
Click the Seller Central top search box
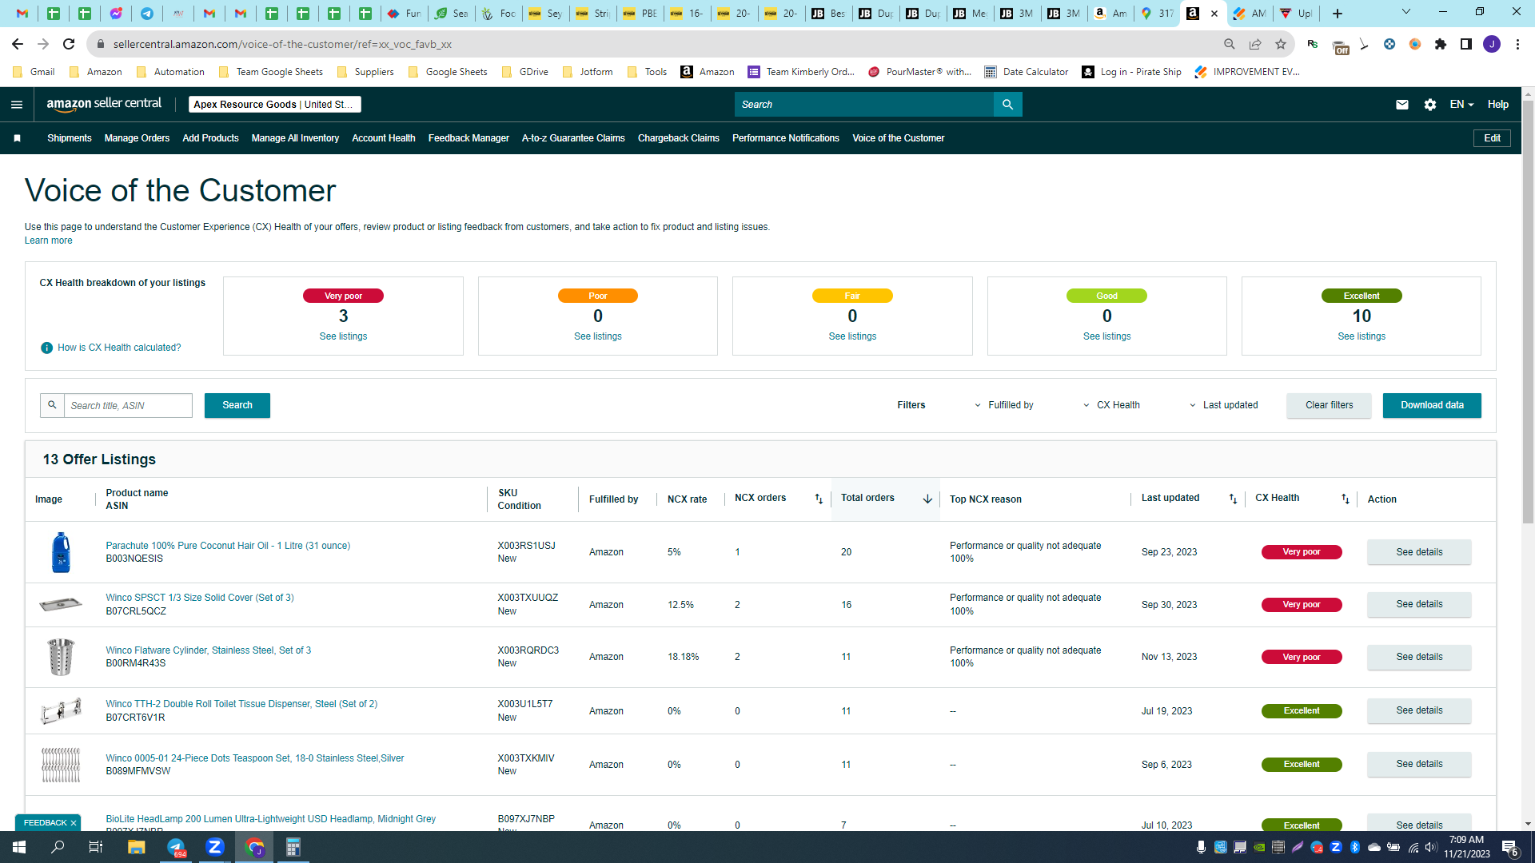tap(863, 105)
